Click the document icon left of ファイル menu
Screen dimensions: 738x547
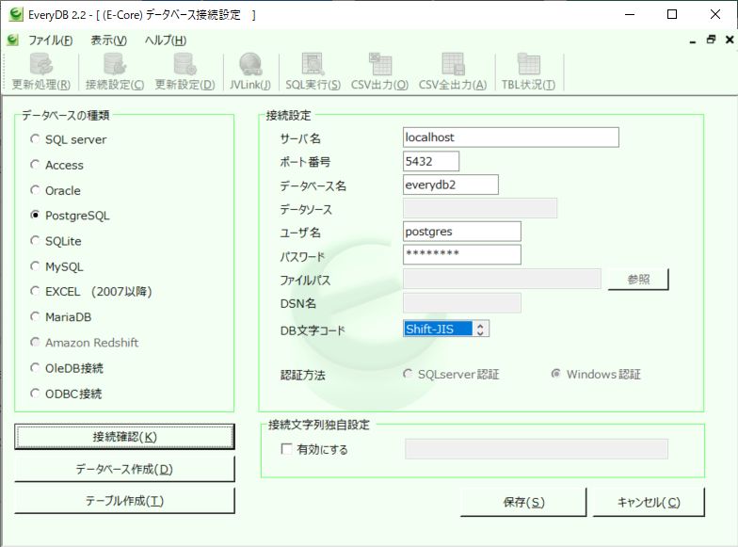point(13,40)
